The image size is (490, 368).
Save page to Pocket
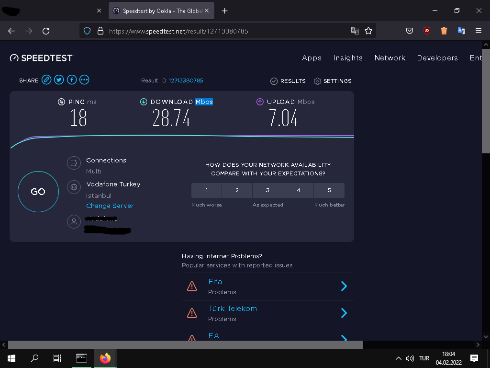pyautogui.click(x=410, y=31)
